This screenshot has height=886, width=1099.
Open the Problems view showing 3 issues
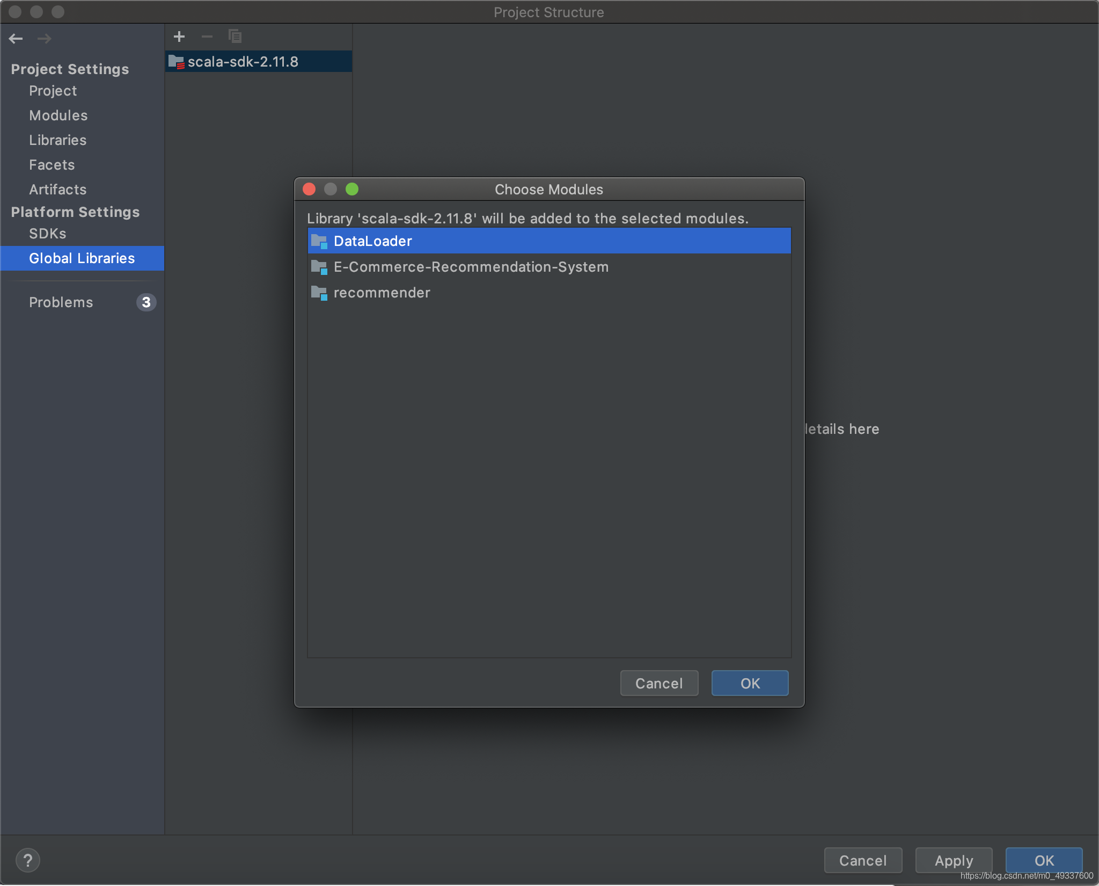tap(61, 302)
